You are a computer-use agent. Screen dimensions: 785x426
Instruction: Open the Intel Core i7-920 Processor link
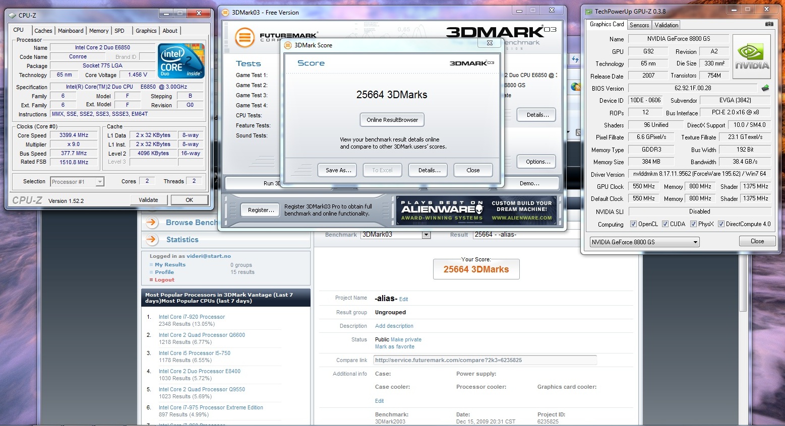[192, 317]
